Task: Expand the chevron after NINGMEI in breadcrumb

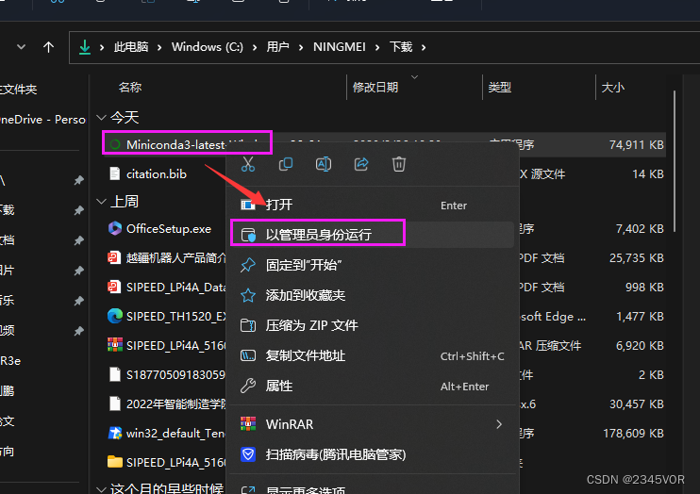Action: [x=377, y=47]
